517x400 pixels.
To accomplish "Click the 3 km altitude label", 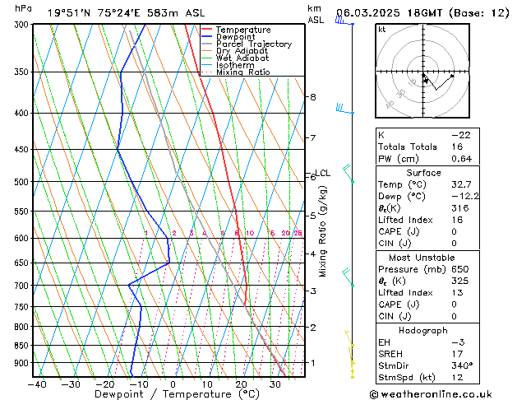I will (x=313, y=291).
